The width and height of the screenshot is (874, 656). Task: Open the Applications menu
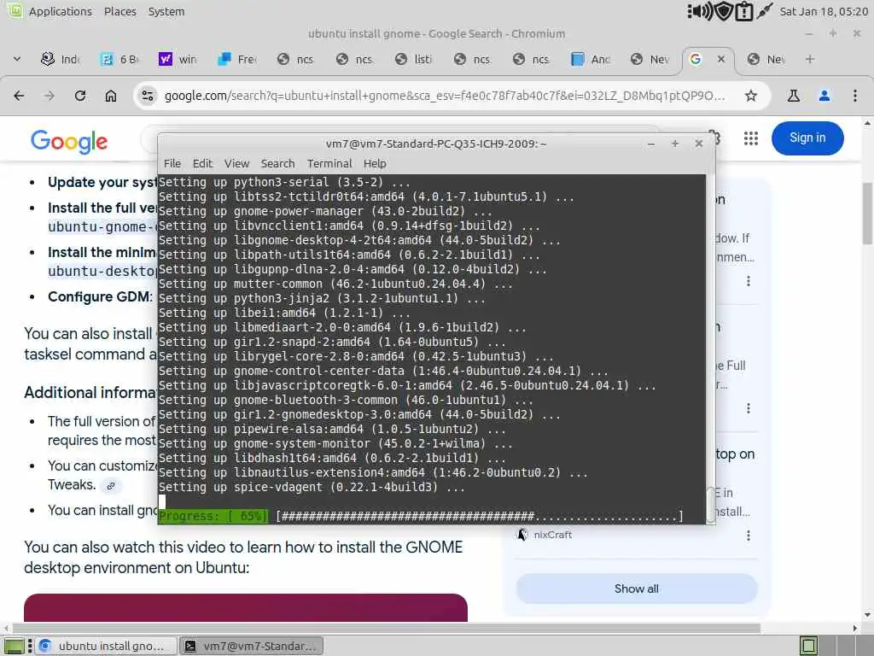pyautogui.click(x=61, y=11)
